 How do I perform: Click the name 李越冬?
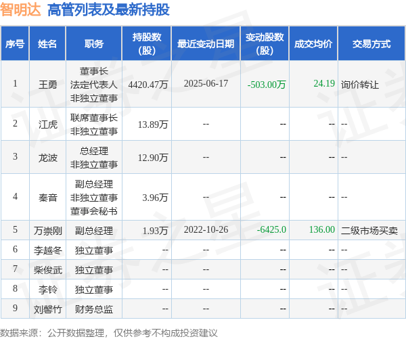pyautogui.click(x=47, y=250)
